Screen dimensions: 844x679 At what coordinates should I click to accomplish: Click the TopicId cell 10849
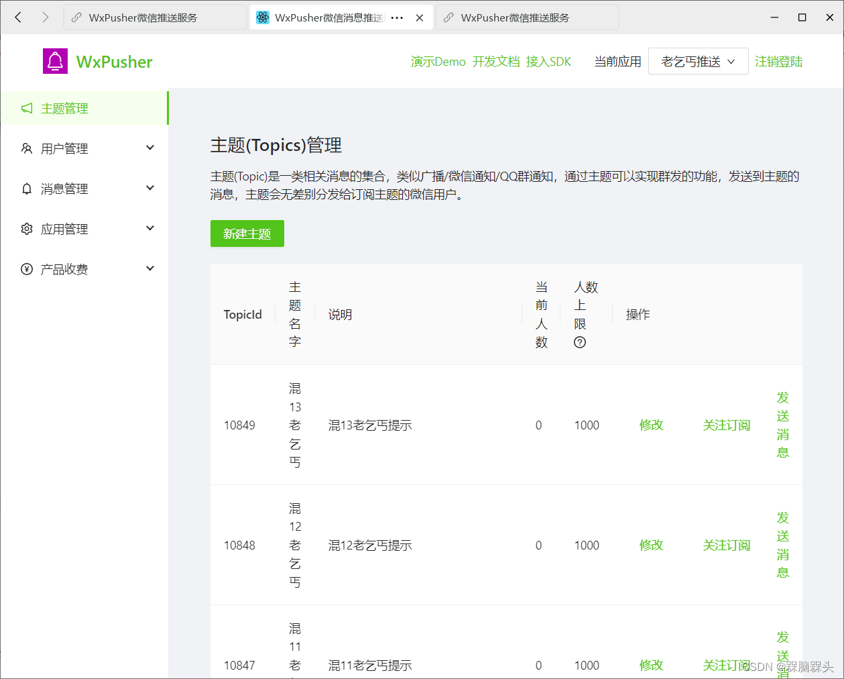(x=239, y=425)
